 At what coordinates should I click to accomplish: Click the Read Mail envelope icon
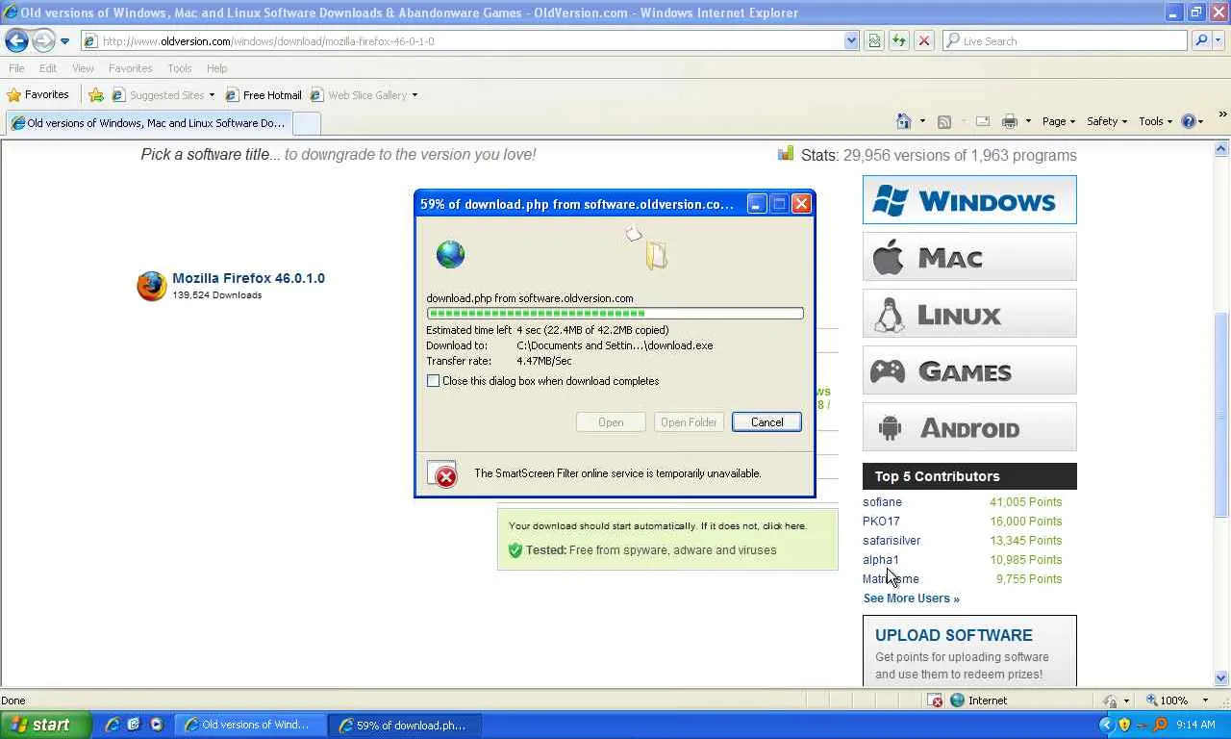[x=983, y=121]
